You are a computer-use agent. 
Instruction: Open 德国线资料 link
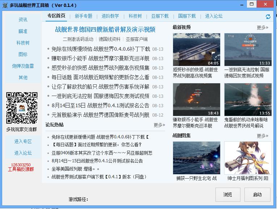pos(109,39)
